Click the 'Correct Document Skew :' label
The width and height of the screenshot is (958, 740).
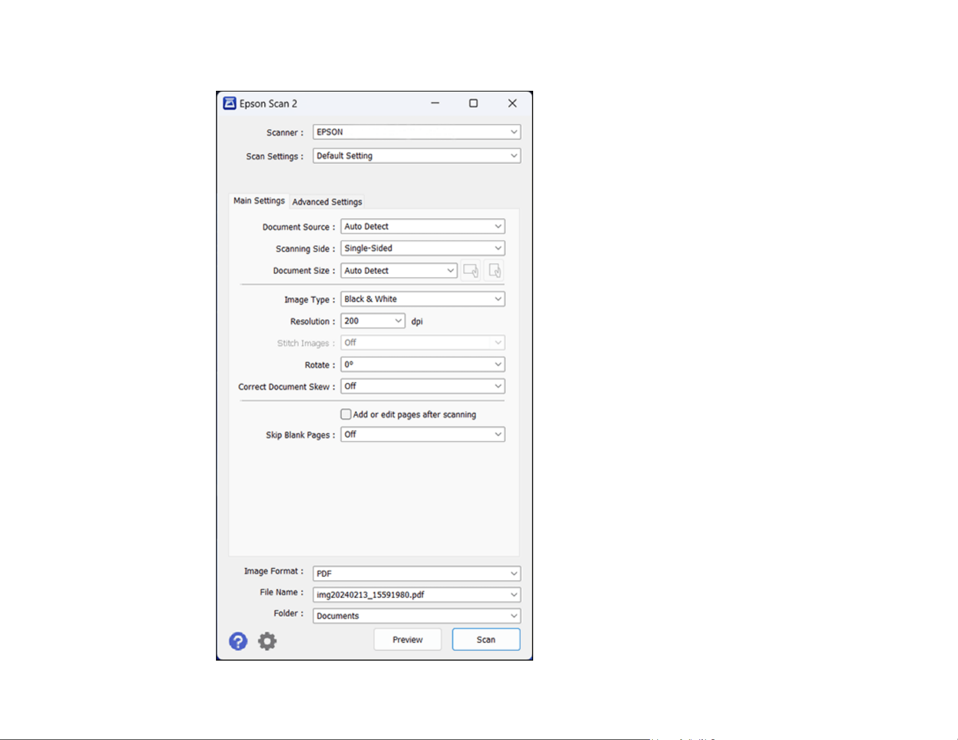click(x=287, y=387)
